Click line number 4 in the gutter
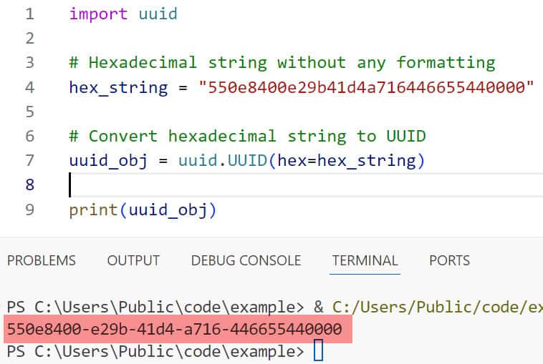The image size is (543, 364). click(29, 87)
